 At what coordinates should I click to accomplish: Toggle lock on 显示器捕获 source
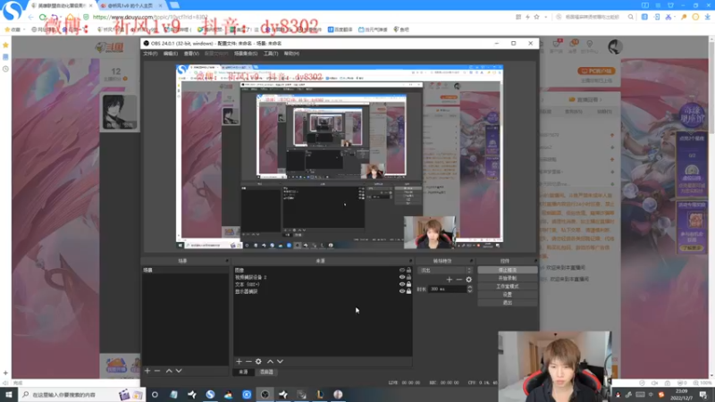tap(409, 291)
